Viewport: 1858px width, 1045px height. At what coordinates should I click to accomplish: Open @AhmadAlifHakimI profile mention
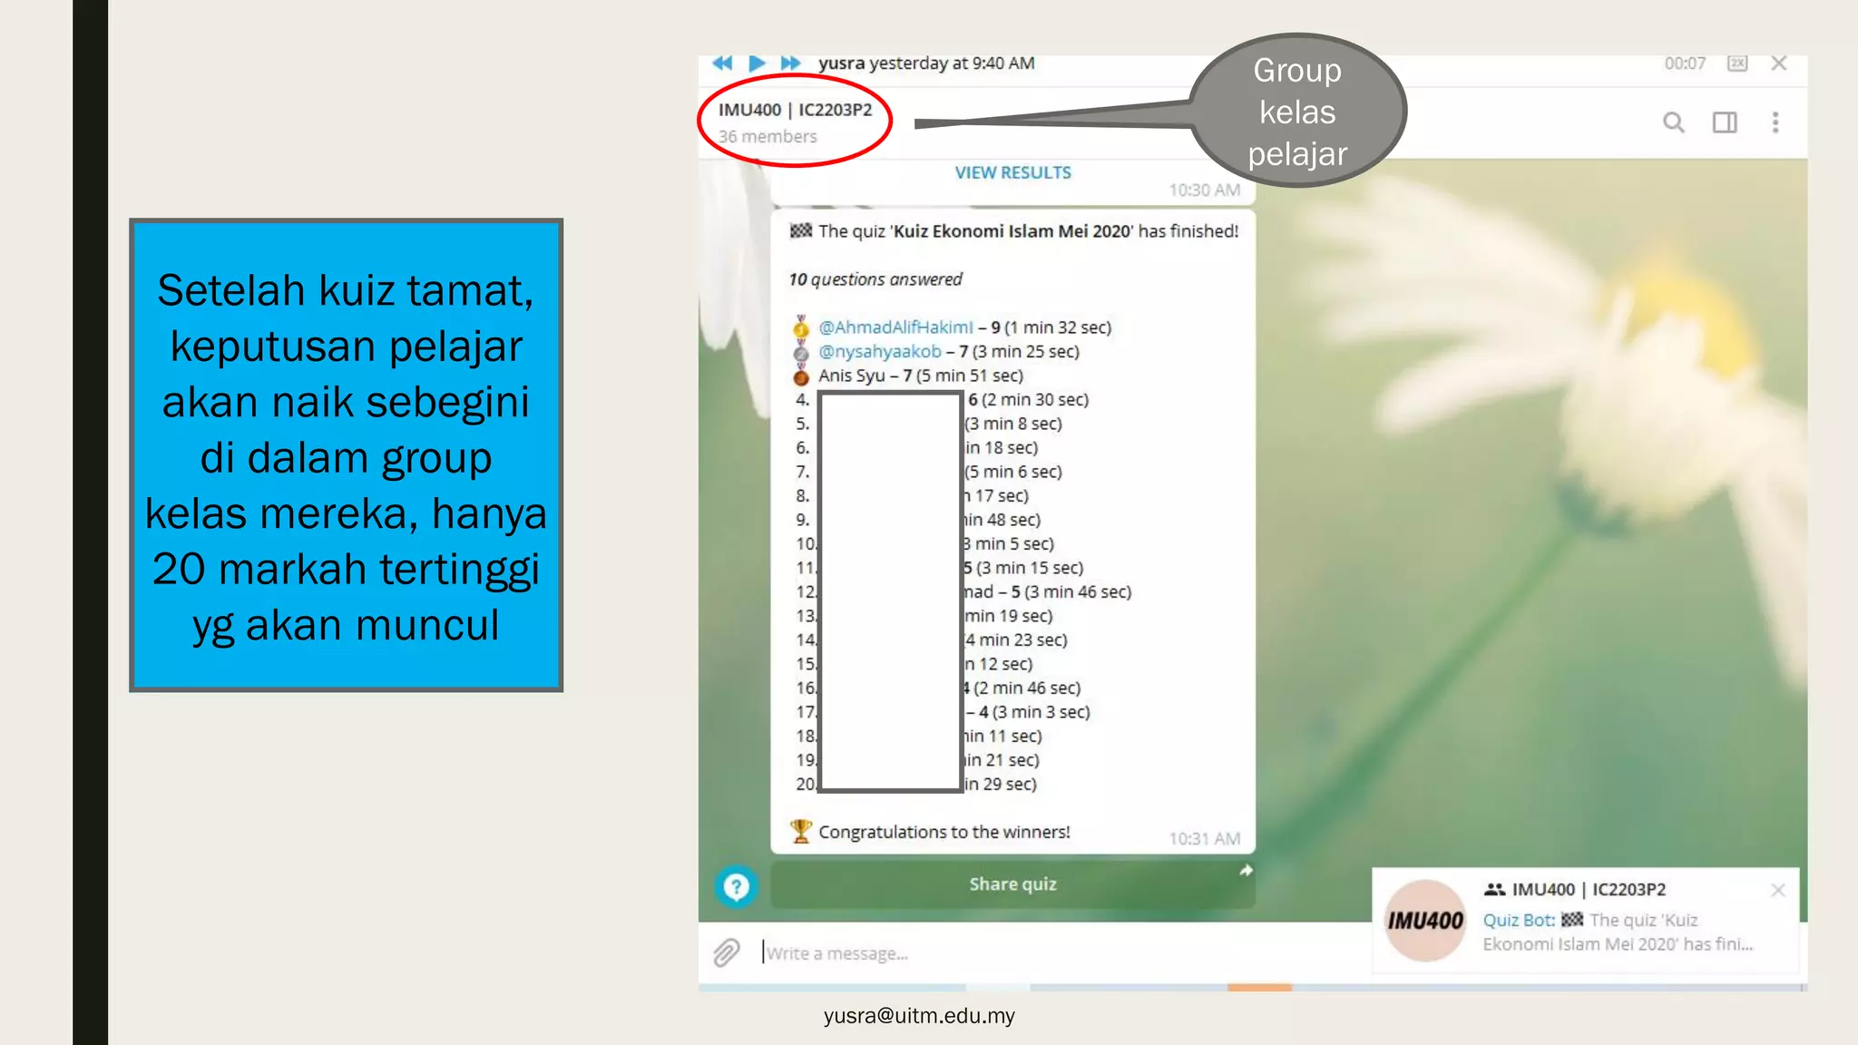895,327
